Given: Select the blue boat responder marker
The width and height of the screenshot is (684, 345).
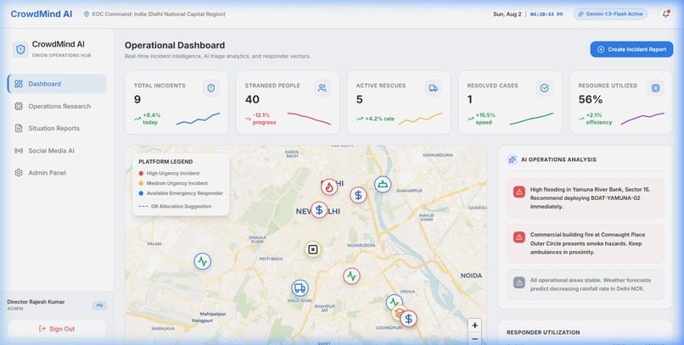Looking at the screenshot, I should [x=383, y=184].
